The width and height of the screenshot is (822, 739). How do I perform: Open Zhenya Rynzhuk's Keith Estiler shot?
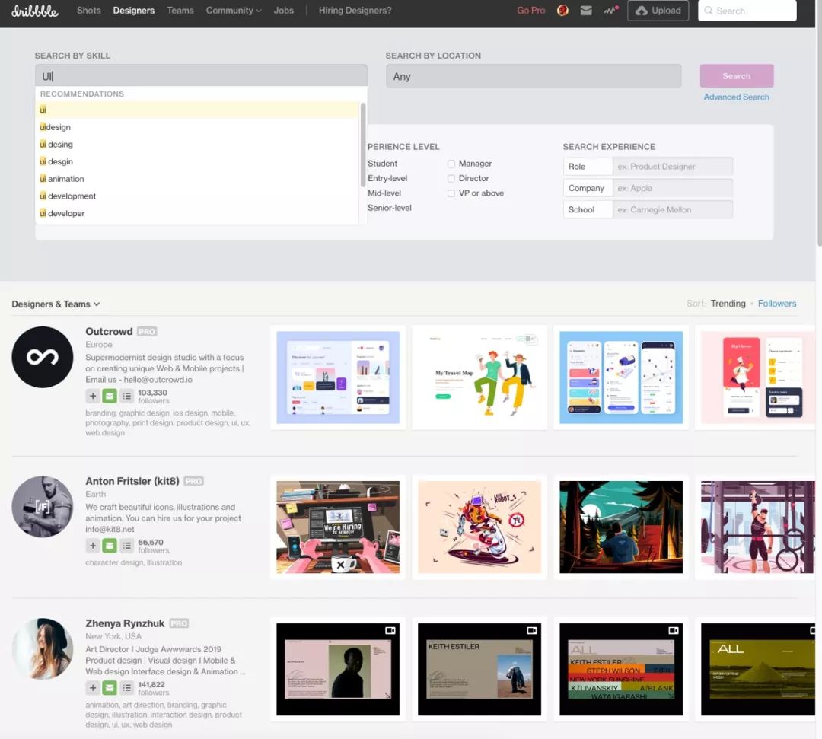pos(479,669)
